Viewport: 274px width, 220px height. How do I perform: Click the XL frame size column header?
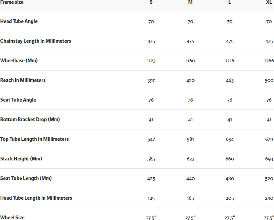[x=269, y=2]
